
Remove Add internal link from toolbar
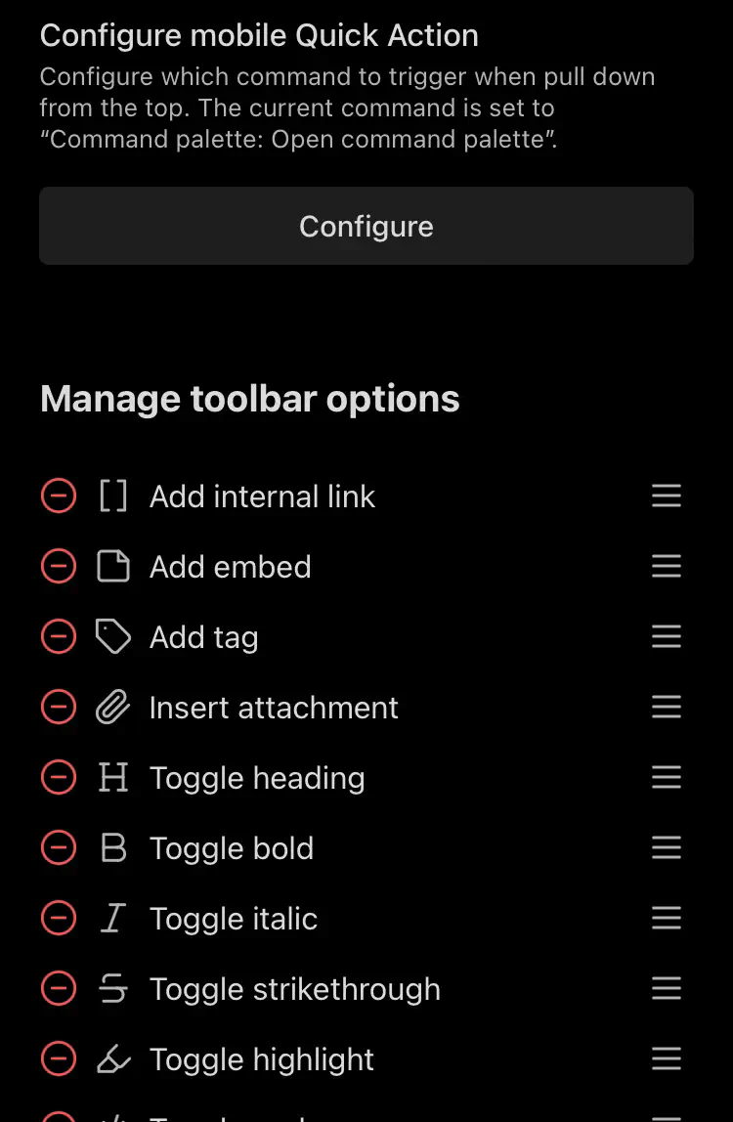59,496
